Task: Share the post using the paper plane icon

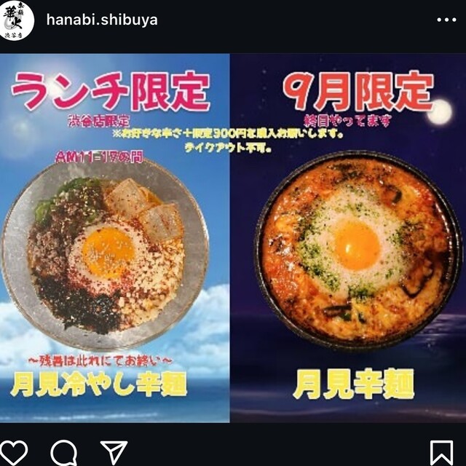Action: click(114, 452)
